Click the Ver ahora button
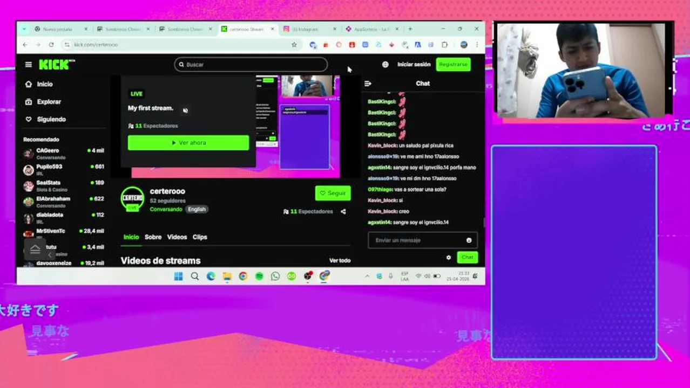 188,143
